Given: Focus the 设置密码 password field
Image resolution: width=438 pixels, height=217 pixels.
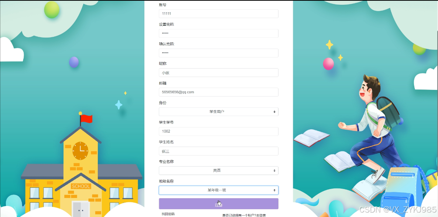Looking at the screenshot, I should (218, 34).
